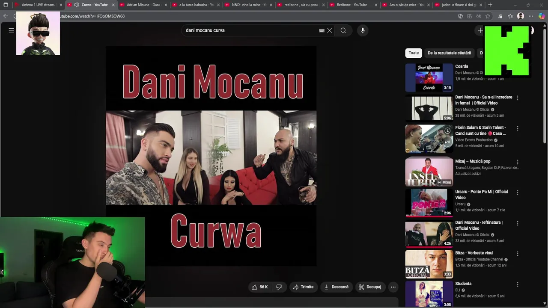Screen dimensions: 548x308
Task: Open the browser tab actions icon
Action: coord(6,5)
